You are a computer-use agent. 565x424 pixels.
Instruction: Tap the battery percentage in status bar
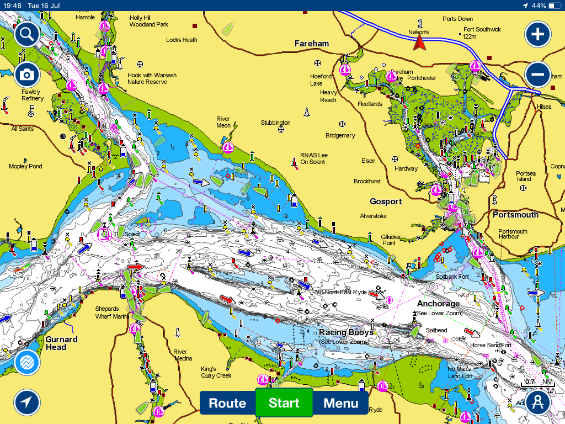[539, 6]
